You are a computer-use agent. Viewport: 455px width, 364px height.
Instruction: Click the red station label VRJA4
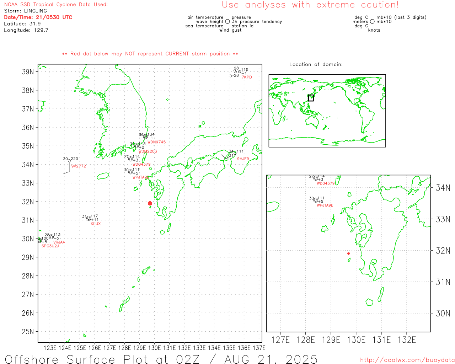click(59, 242)
